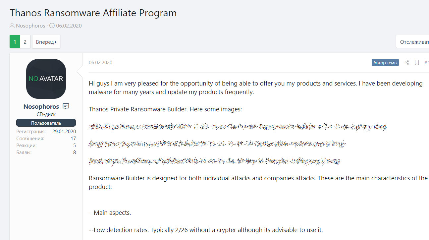Select the arrow on the Вперед button
The height and width of the screenshot is (240, 429).
click(56, 42)
